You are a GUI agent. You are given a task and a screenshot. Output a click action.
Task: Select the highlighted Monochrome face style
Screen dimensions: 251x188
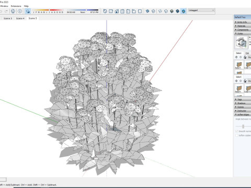point(184,11)
